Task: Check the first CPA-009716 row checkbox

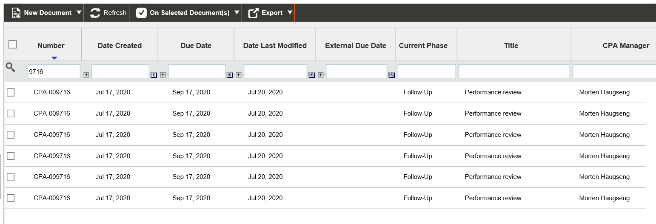Action: tap(11, 92)
